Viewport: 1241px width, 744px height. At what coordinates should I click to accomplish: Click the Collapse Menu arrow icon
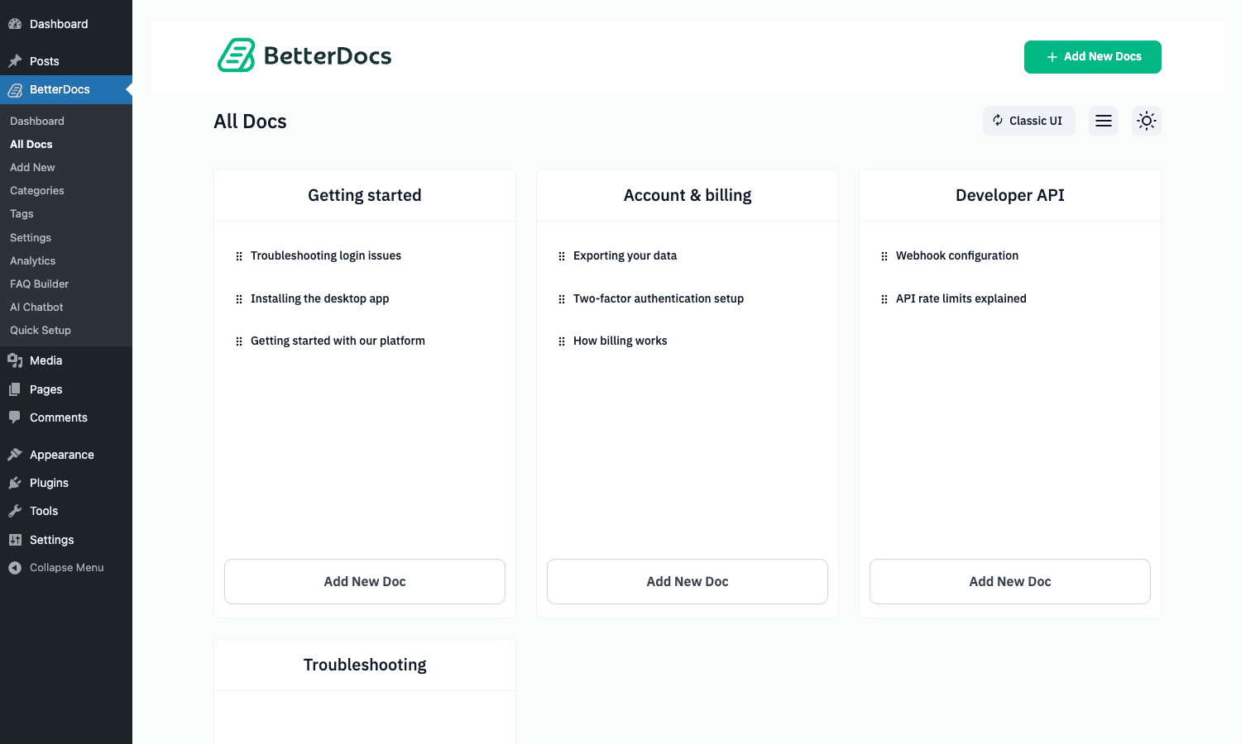point(15,568)
